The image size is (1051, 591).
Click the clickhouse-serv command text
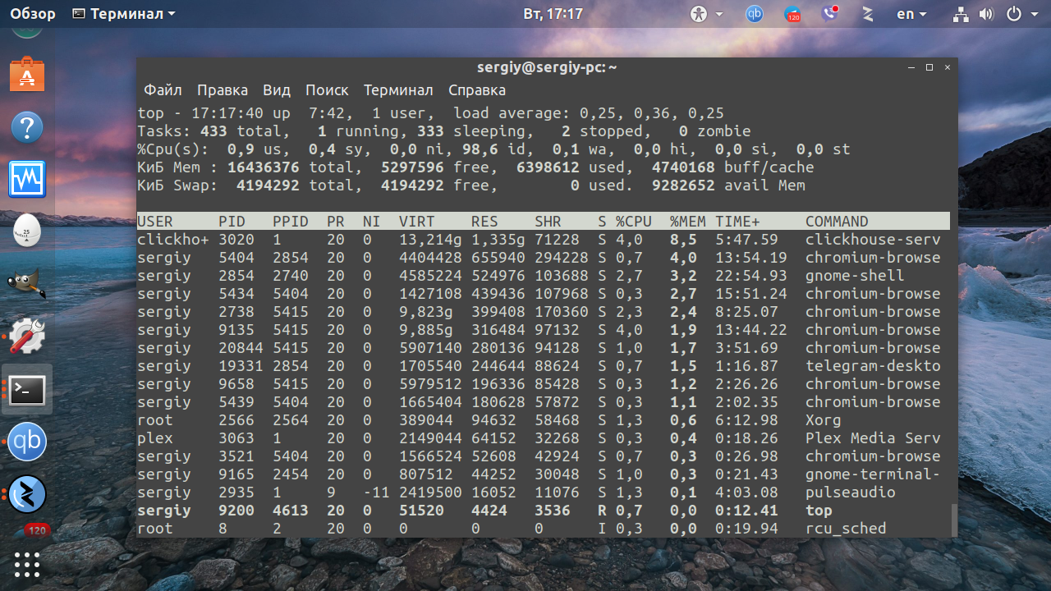pos(873,240)
